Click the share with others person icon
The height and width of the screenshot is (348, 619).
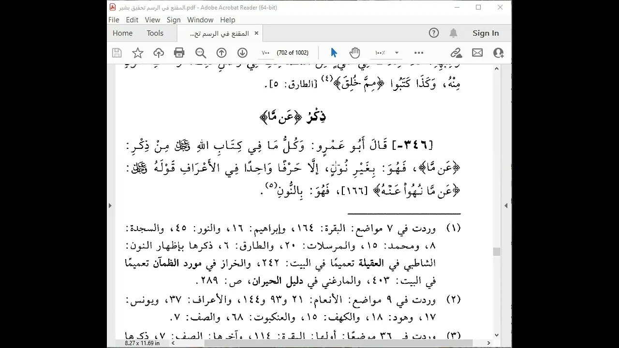(x=498, y=53)
